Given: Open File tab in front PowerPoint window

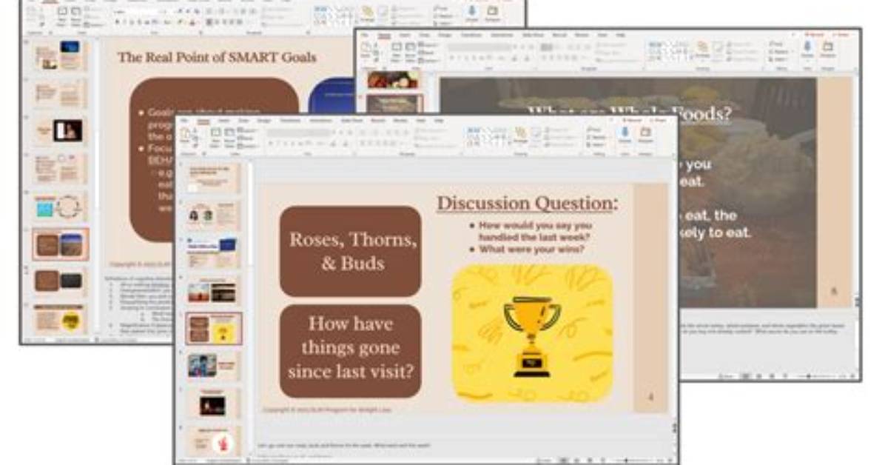Looking at the screenshot, I should [x=184, y=121].
